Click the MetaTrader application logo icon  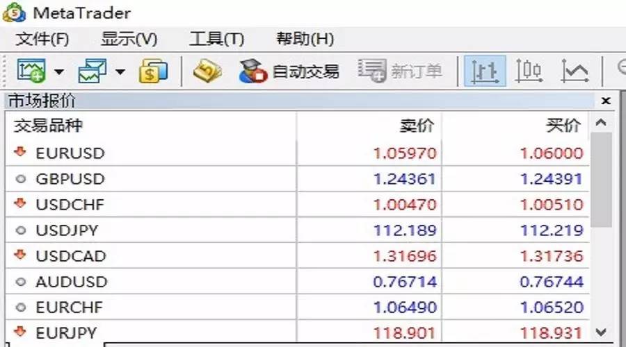pos(15,12)
